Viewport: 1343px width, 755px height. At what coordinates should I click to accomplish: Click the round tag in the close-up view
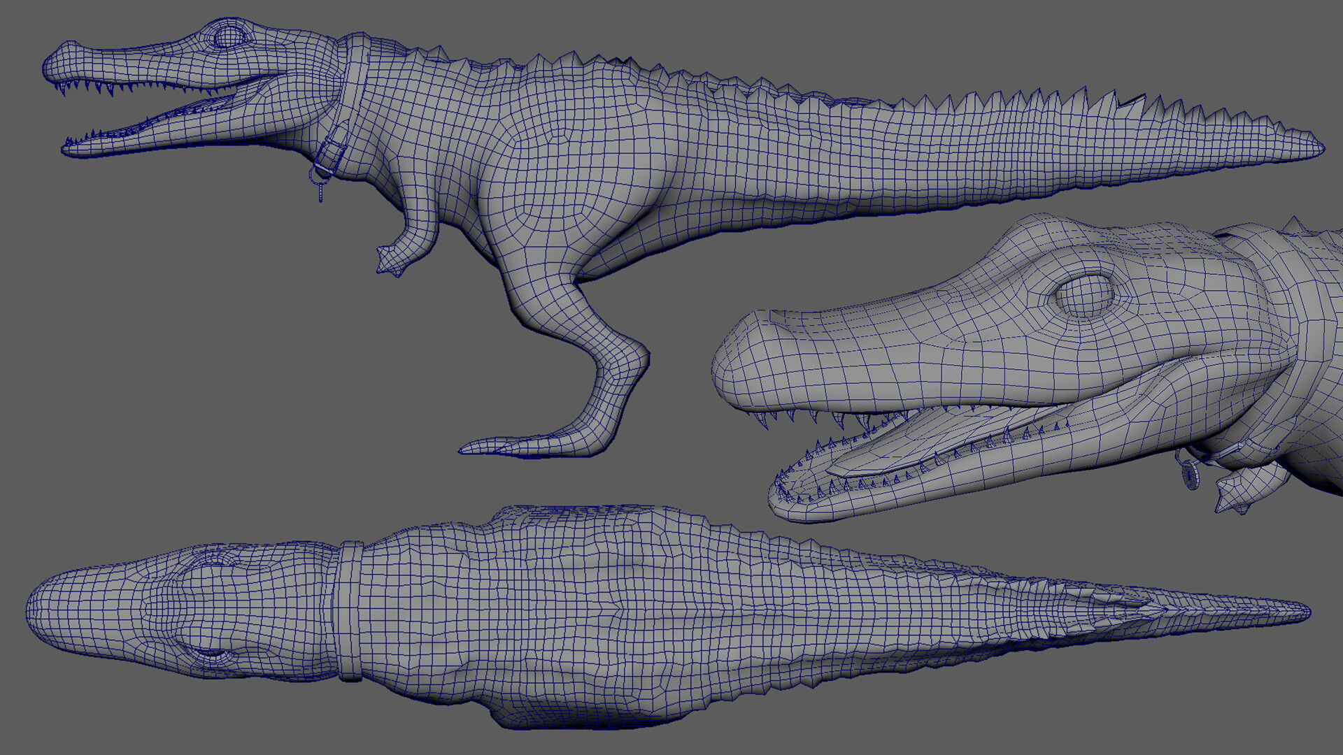[1191, 475]
